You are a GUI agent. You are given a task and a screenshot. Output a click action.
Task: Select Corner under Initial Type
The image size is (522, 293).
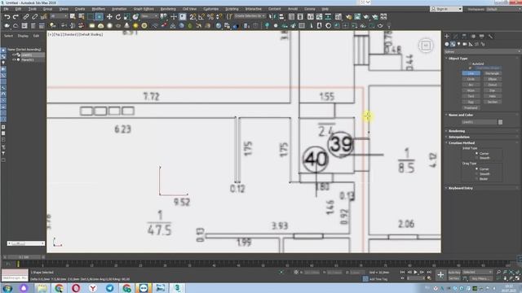(476, 154)
